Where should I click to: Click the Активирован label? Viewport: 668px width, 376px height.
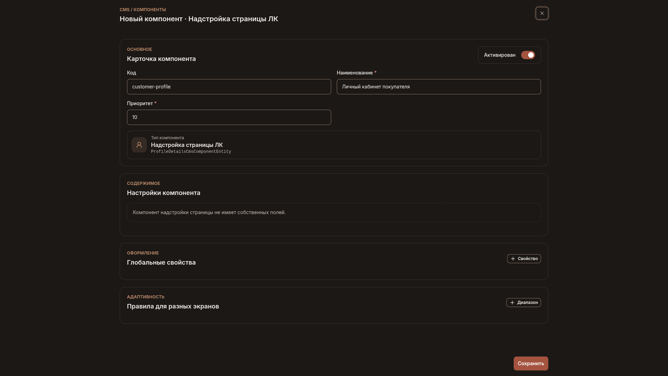click(x=500, y=55)
